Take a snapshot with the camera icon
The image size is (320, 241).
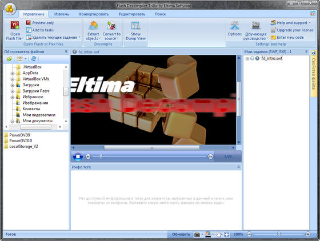pos(197,235)
